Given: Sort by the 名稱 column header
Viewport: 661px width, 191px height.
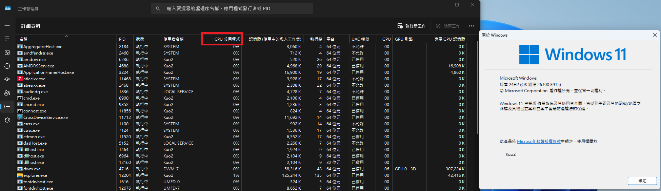Looking at the screenshot, I should (x=66, y=39).
